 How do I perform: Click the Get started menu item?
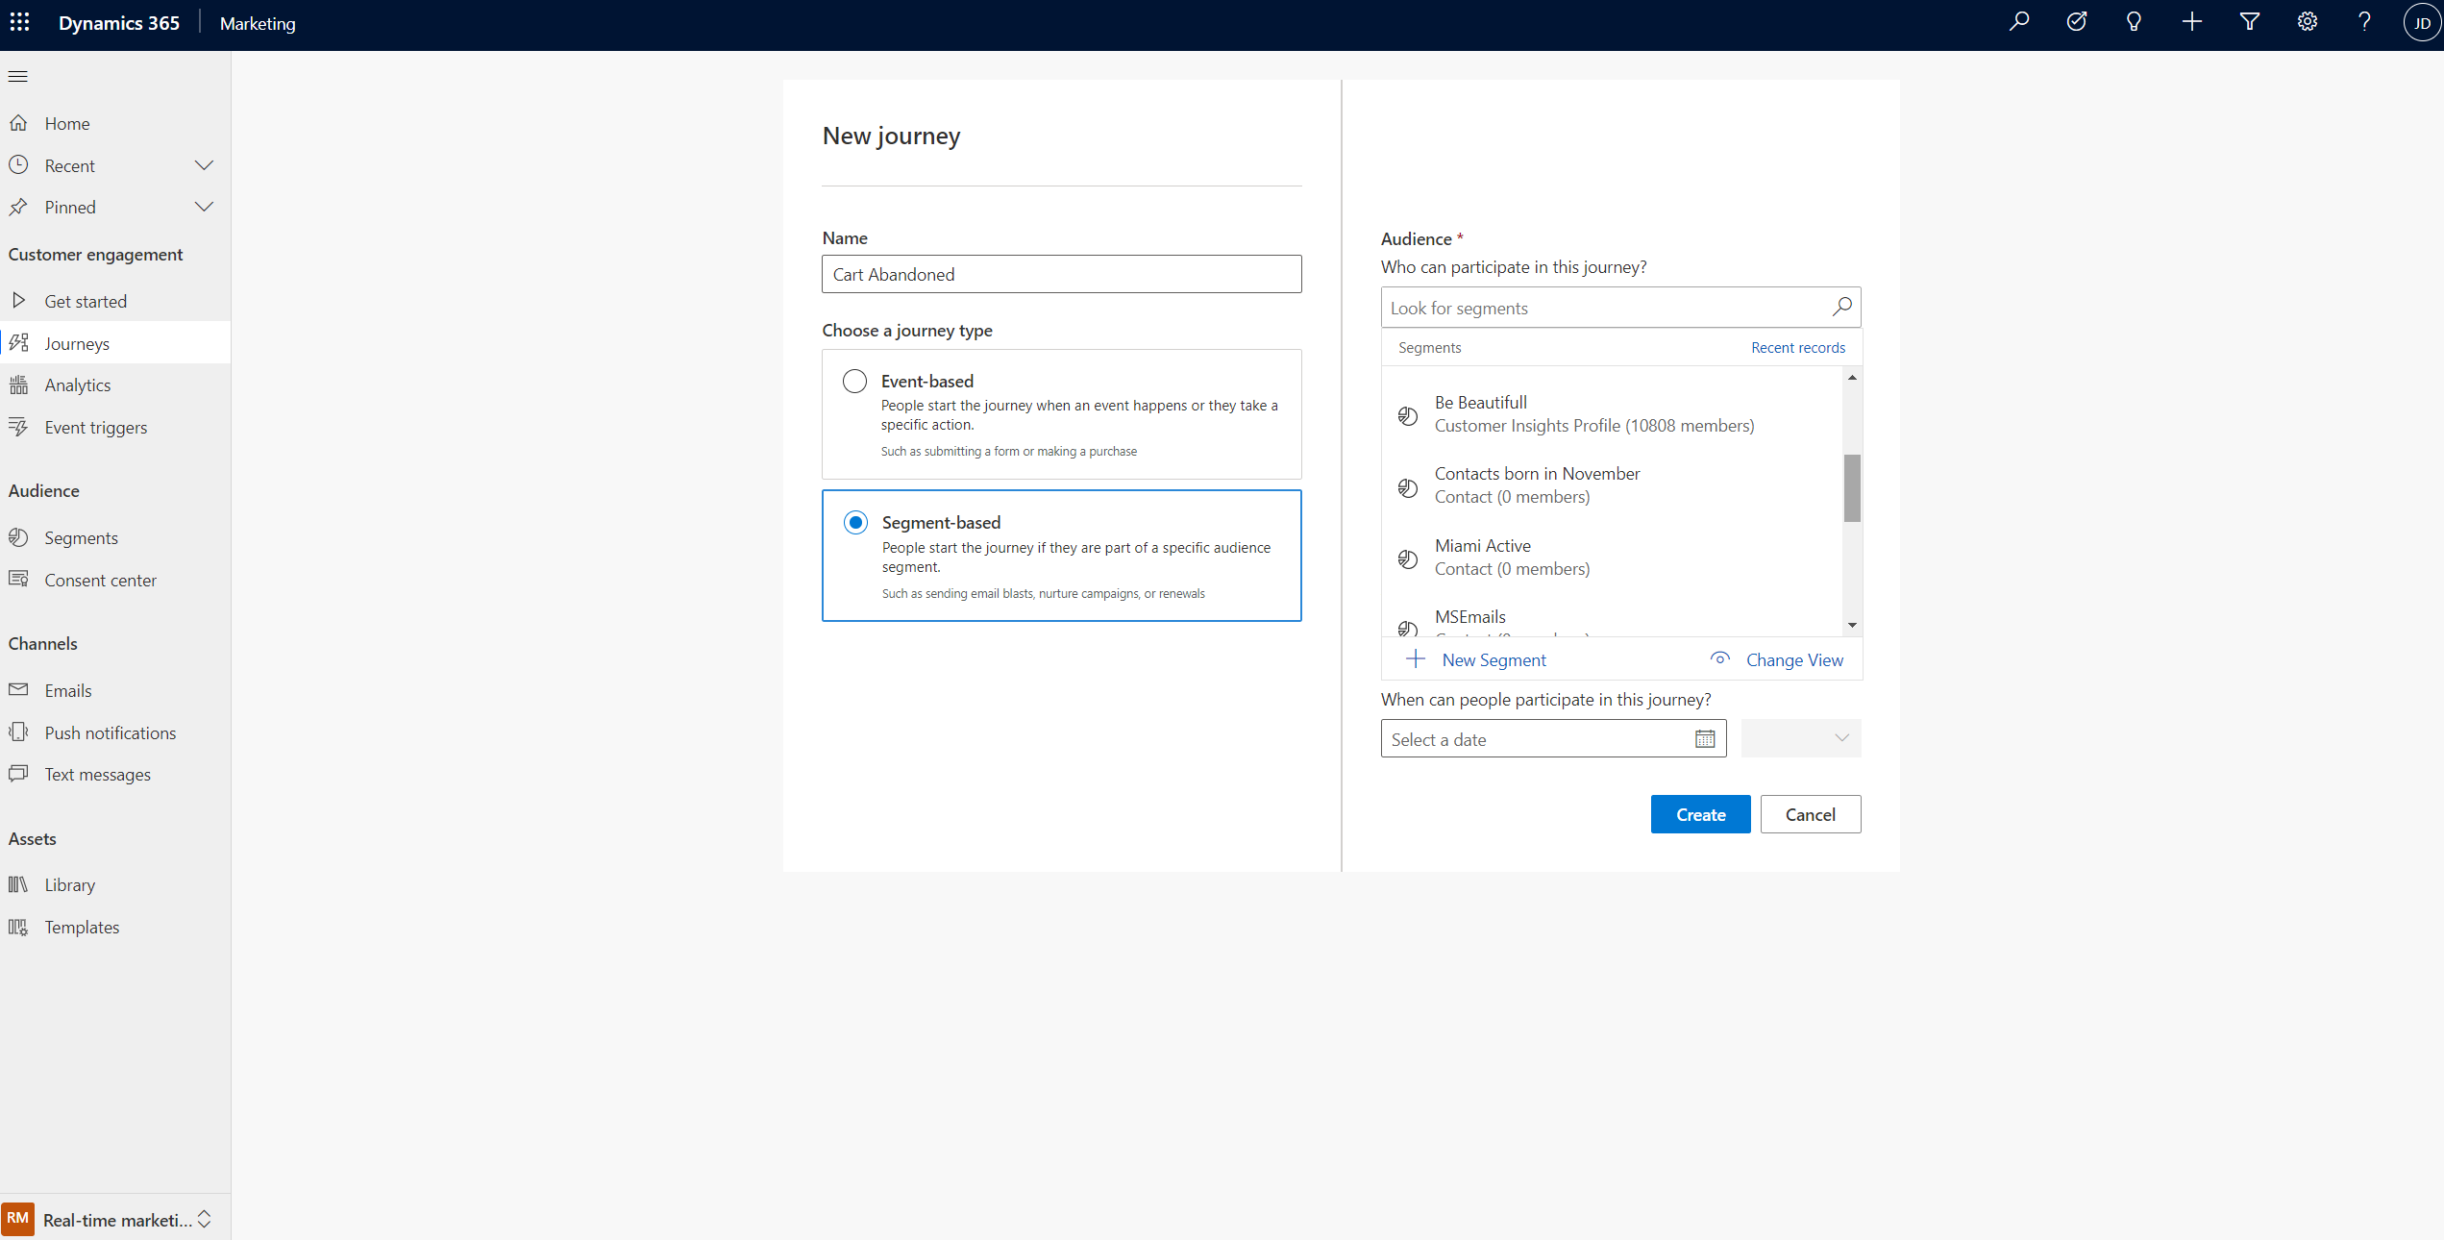coord(86,301)
